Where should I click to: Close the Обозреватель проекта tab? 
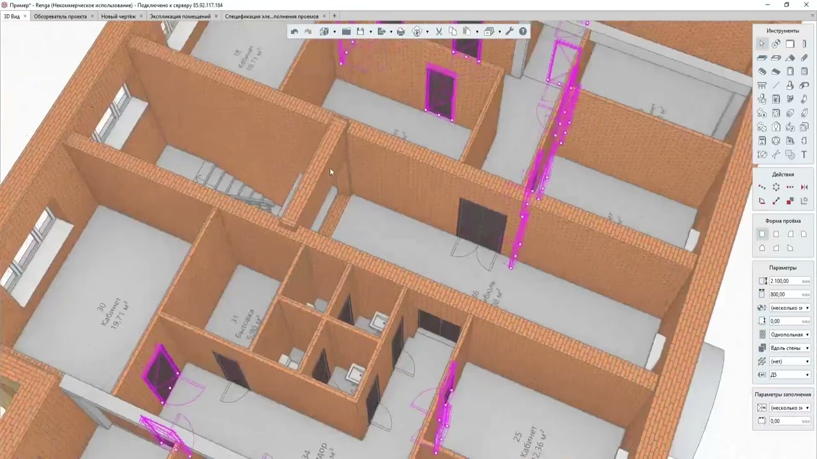coord(93,16)
